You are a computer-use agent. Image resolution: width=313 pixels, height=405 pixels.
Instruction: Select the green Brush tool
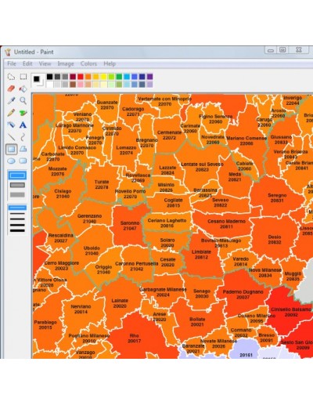[23, 113]
